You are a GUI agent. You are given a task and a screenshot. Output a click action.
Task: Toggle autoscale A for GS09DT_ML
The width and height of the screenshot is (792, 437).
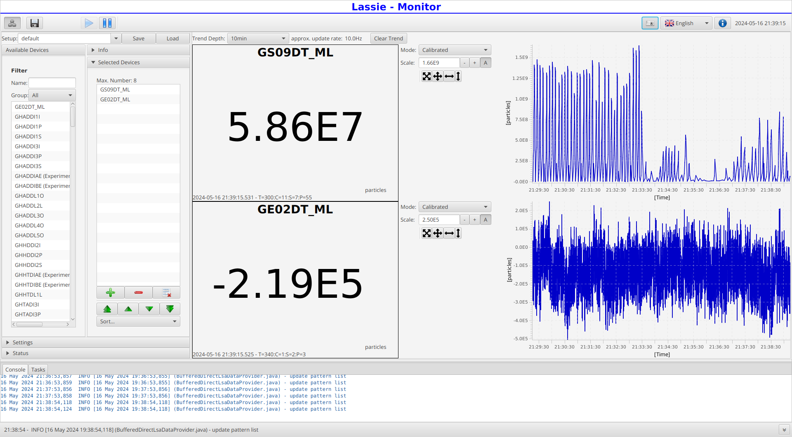pyautogui.click(x=486, y=63)
